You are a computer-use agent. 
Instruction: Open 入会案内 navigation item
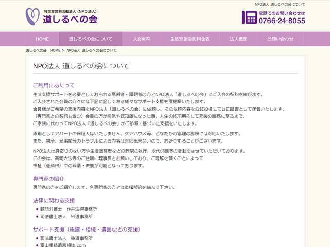click(141, 39)
